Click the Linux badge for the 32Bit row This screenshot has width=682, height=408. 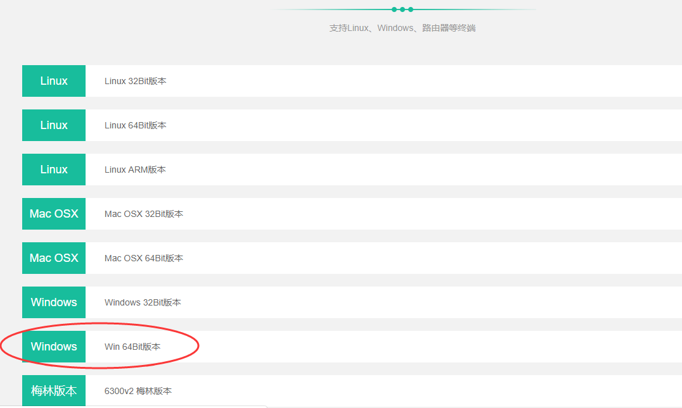[54, 81]
